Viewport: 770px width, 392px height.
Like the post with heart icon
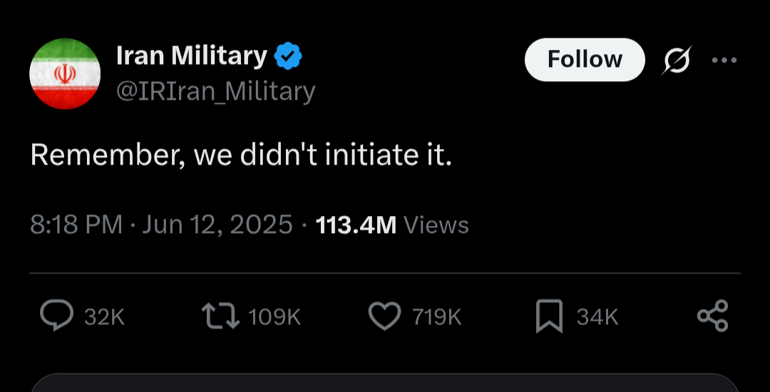click(384, 316)
